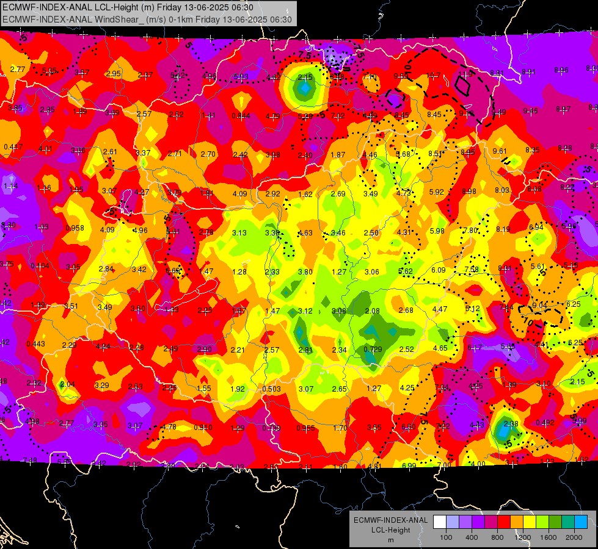Click the unit label 'm' in the legend

click(x=390, y=540)
